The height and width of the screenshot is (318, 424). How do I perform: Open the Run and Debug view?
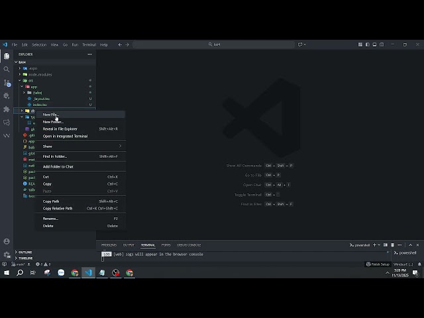click(x=7, y=95)
